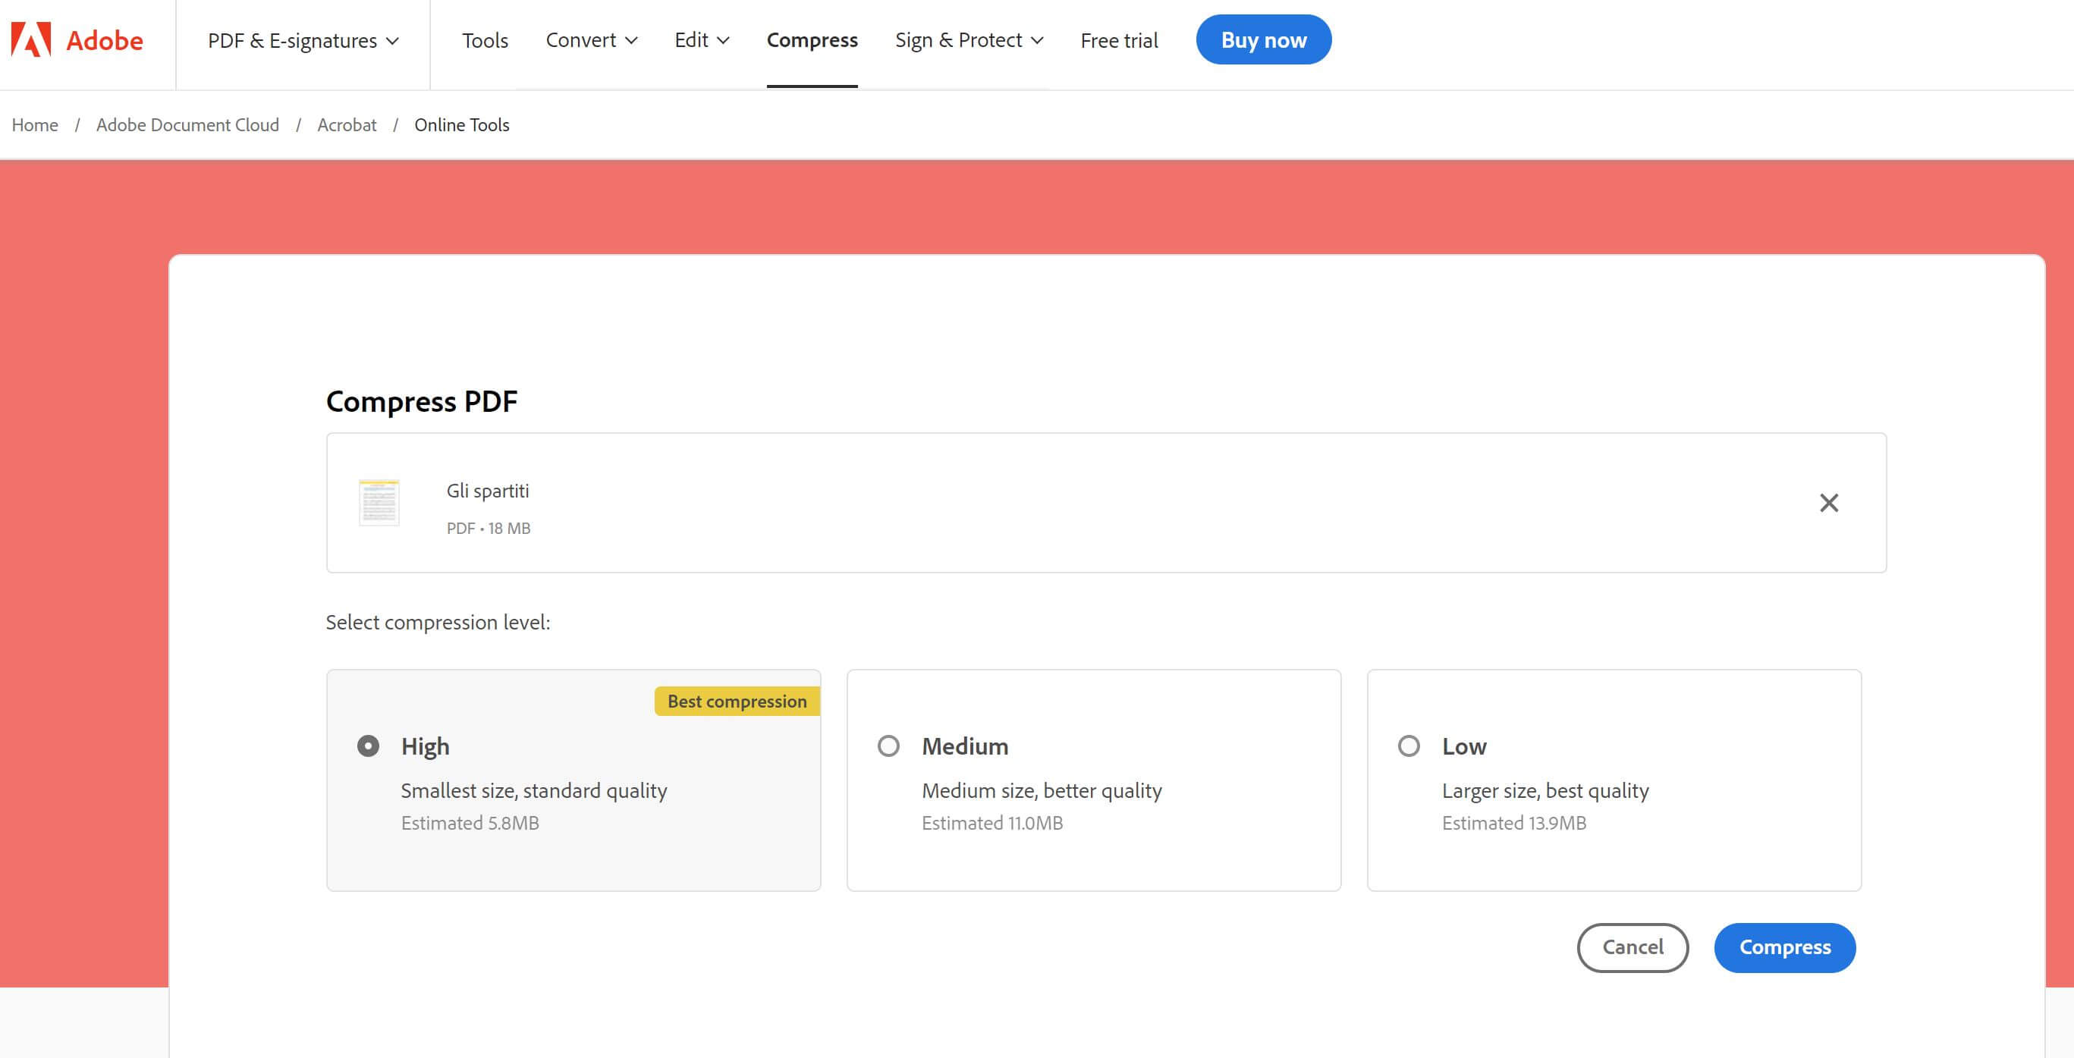Expand the Edit dropdown menu
The height and width of the screenshot is (1058, 2074).
pyautogui.click(x=701, y=40)
